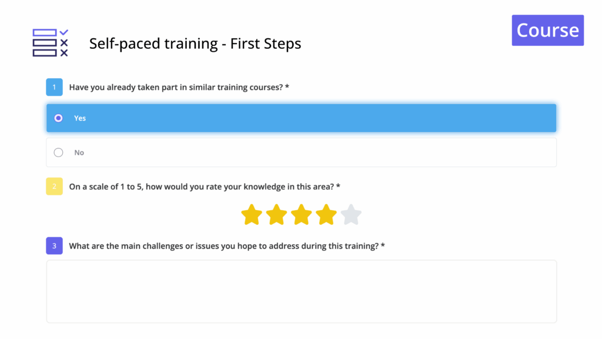The height and width of the screenshot is (339, 602).
Task: Click the asterisk after the challenges question
Action: [383, 245]
